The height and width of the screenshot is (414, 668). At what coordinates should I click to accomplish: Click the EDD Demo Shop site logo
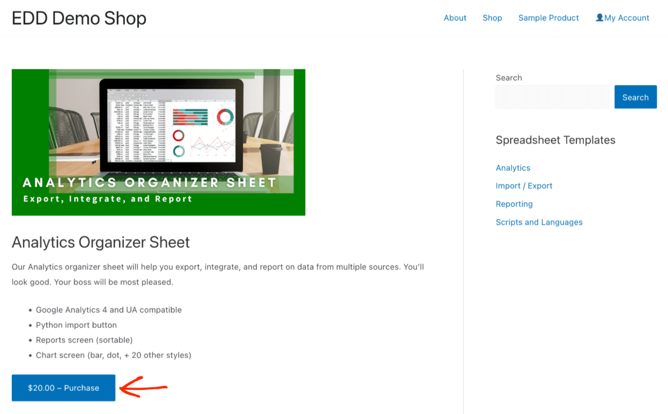pos(79,18)
